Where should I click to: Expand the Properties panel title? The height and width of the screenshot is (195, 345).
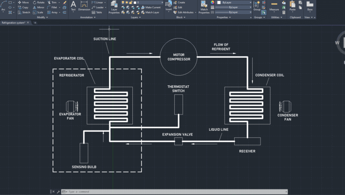(224, 17)
